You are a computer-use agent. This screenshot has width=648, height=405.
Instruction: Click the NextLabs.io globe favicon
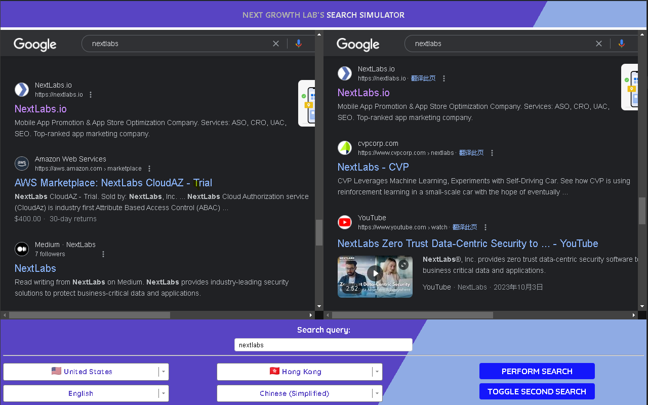(21, 89)
